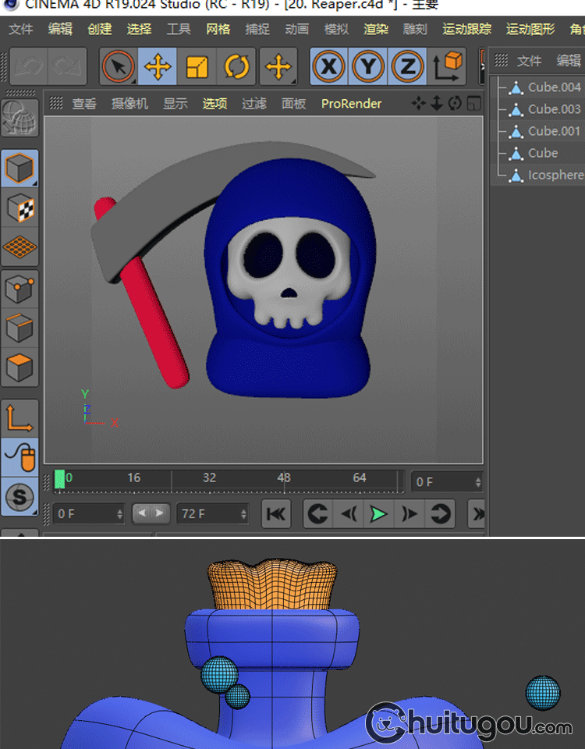Screen dimensions: 585x749
Task: Open the ProRender viewport menu
Action: tap(351, 104)
